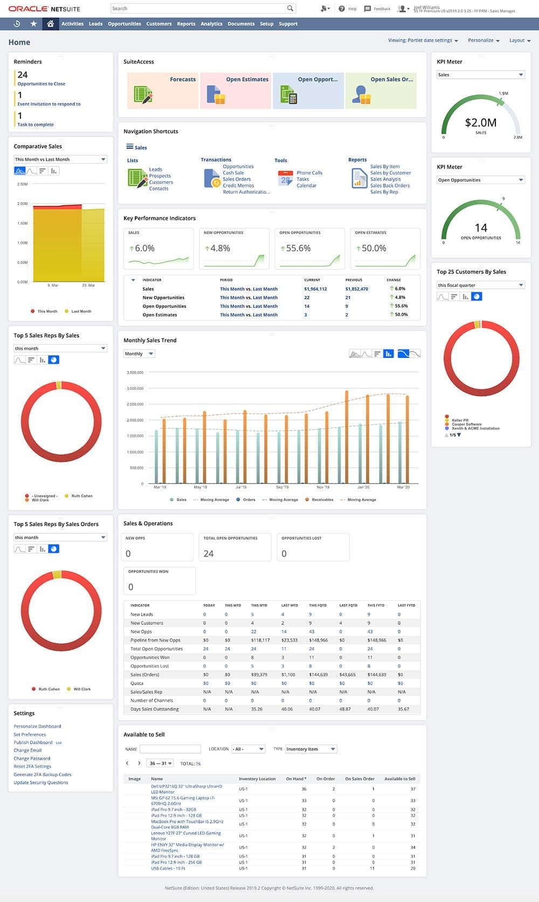
Task: Open the Analytics menu
Action: [211, 24]
